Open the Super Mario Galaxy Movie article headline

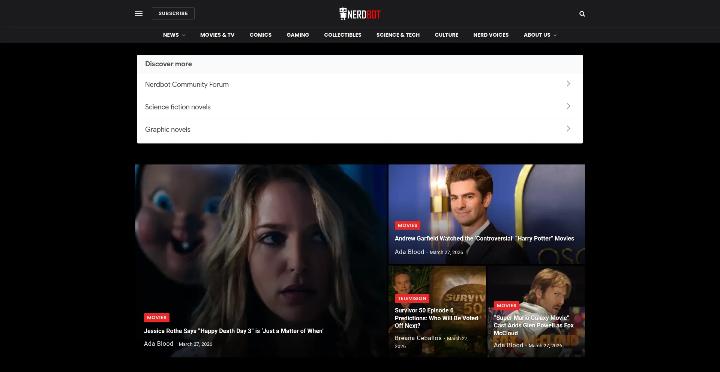534,326
